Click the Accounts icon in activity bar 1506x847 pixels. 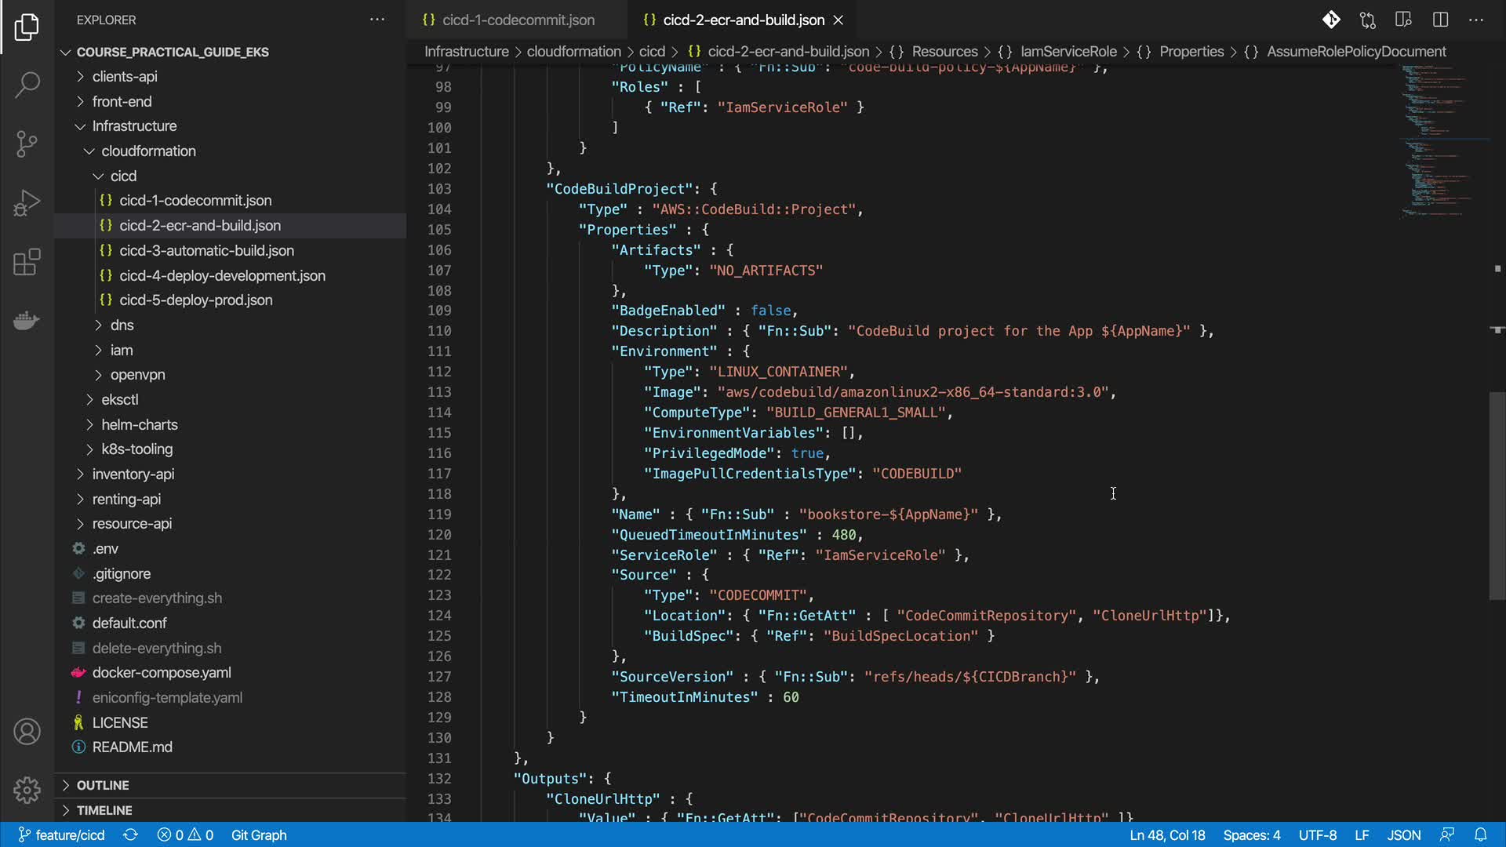pos(27,732)
